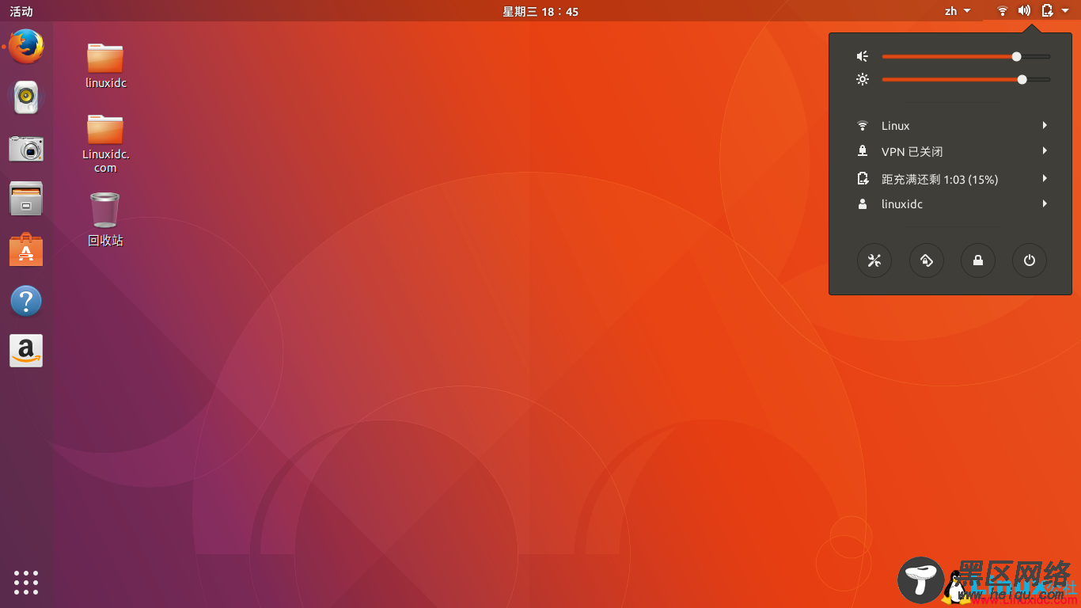The image size is (1081, 608).
Task: Click the volume speaker icon in menu
Action: point(863,56)
